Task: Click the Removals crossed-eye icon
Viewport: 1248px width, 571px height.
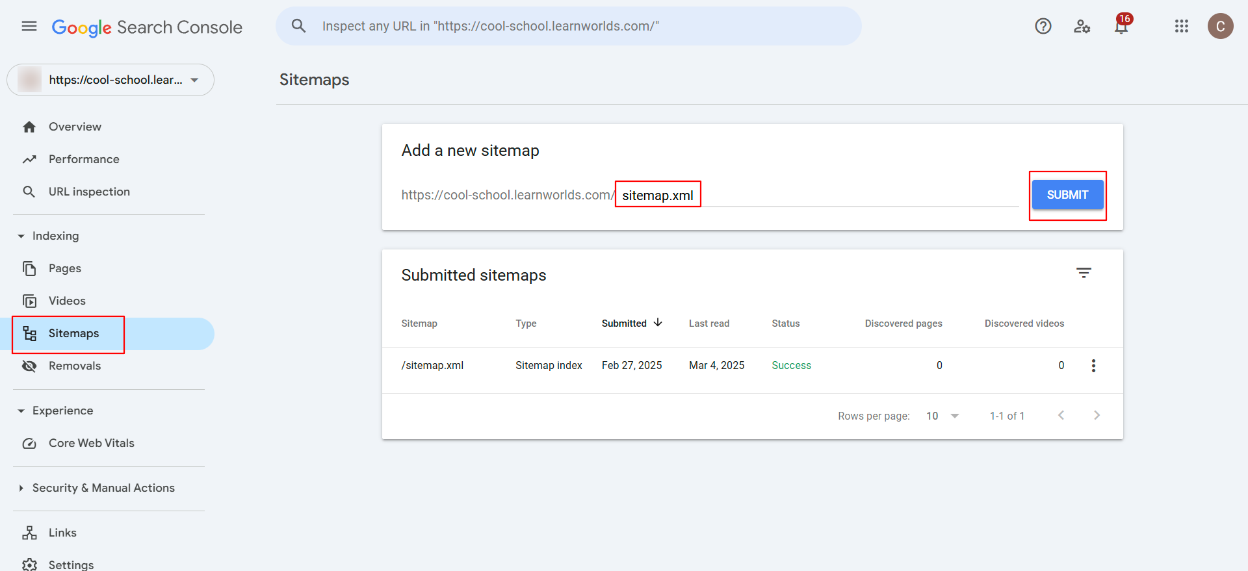Action: (x=29, y=366)
